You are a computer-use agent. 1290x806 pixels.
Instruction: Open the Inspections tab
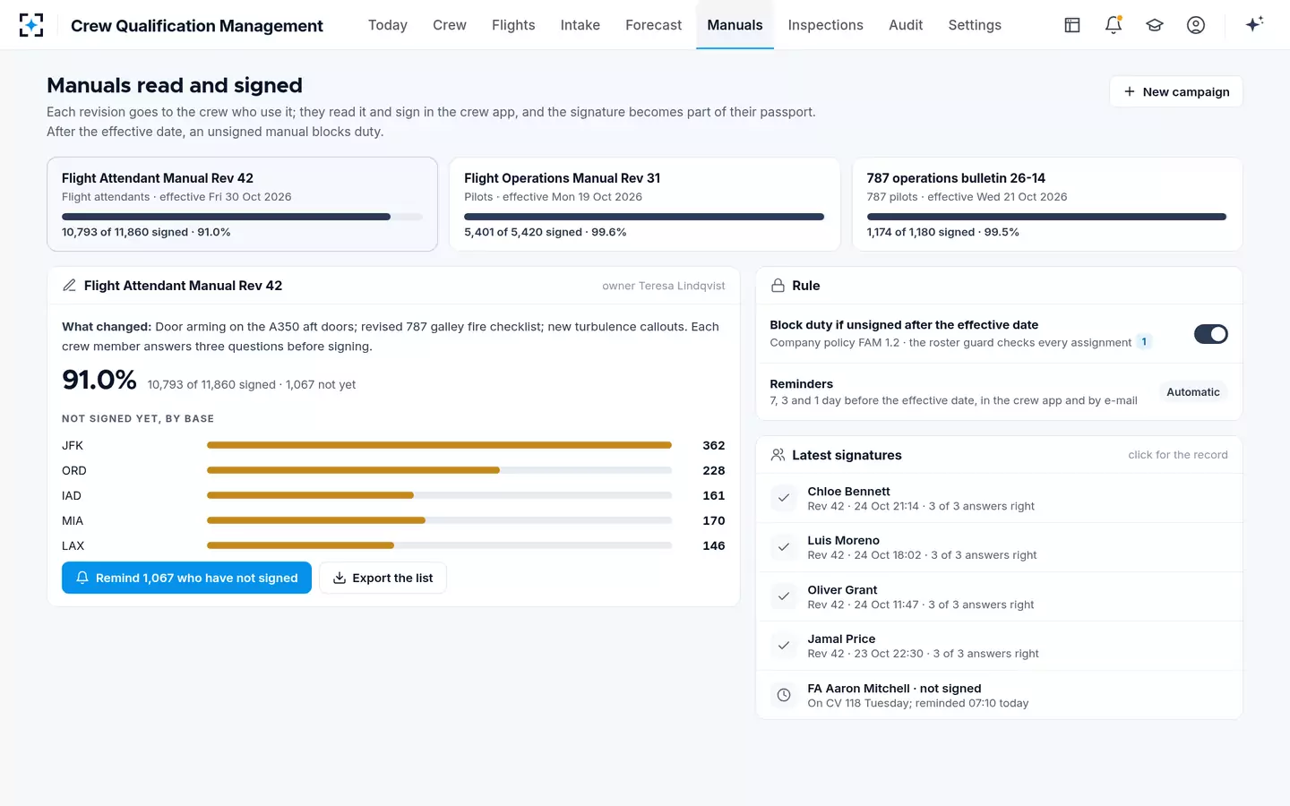pyautogui.click(x=826, y=25)
